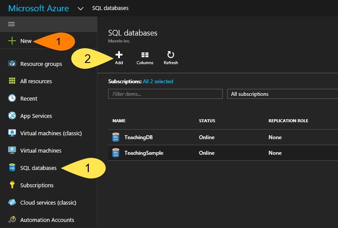Click the Subscriptions key icon
Viewport: 338px width, 228px height.
12,185
